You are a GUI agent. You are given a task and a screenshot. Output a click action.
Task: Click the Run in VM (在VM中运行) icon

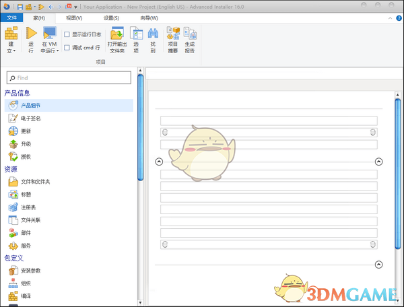49,33
